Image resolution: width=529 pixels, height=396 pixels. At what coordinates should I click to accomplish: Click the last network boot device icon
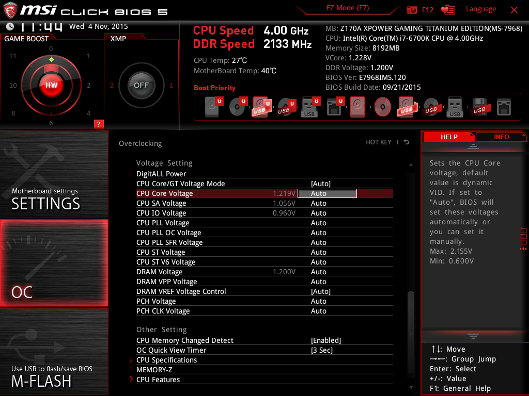point(504,107)
